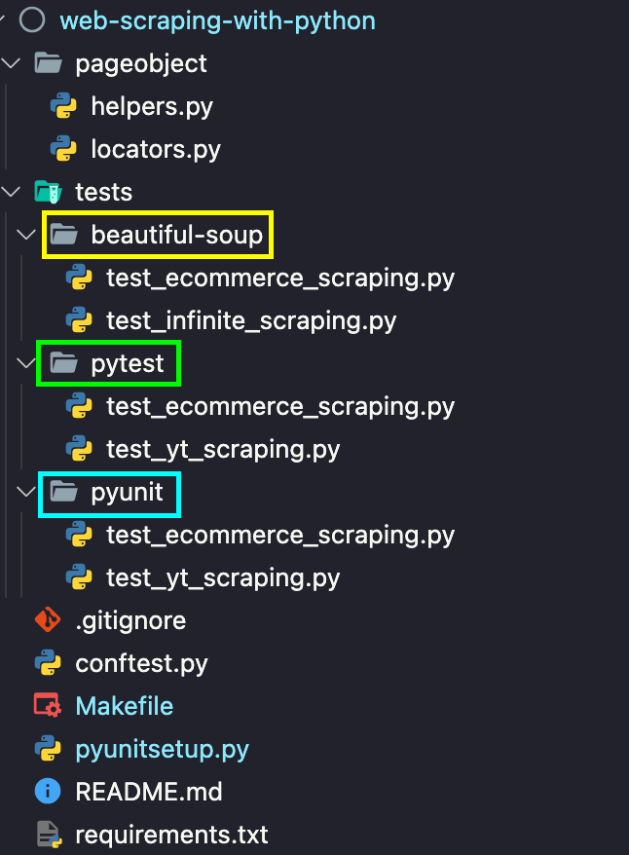This screenshot has height=855, width=629.
Task: Click the README.md info icon
Action: [48, 792]
